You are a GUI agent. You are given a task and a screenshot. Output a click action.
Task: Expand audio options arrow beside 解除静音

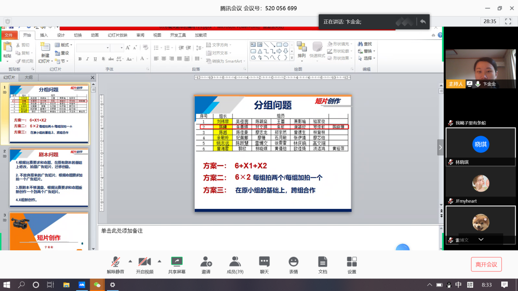pos(130,261)
